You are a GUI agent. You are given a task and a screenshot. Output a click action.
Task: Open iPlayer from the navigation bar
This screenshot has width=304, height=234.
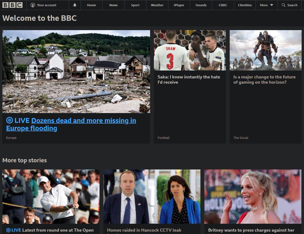pyautogui.click(x=179, y=5)
